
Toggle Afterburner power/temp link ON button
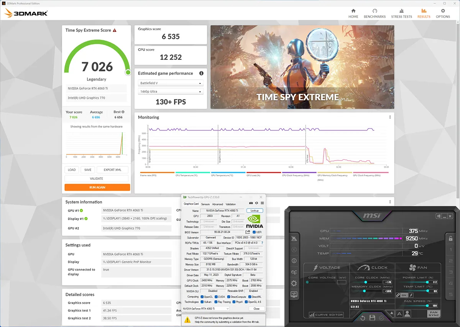[x=404, y=295]
